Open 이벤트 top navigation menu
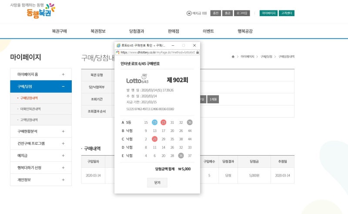Image resolution: width=348 pixels, height=214 pixels. (x=208, y=31)
